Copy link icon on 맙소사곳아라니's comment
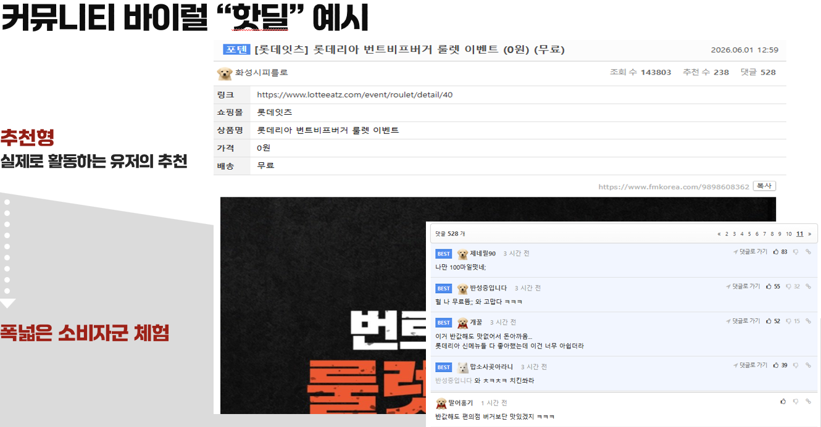The height and width of the screenshot is (427, 821). click(x=808, y=365)
